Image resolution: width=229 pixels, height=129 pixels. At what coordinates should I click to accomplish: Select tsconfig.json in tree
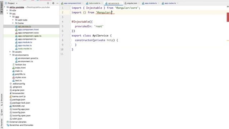click(x=19, y=112)
